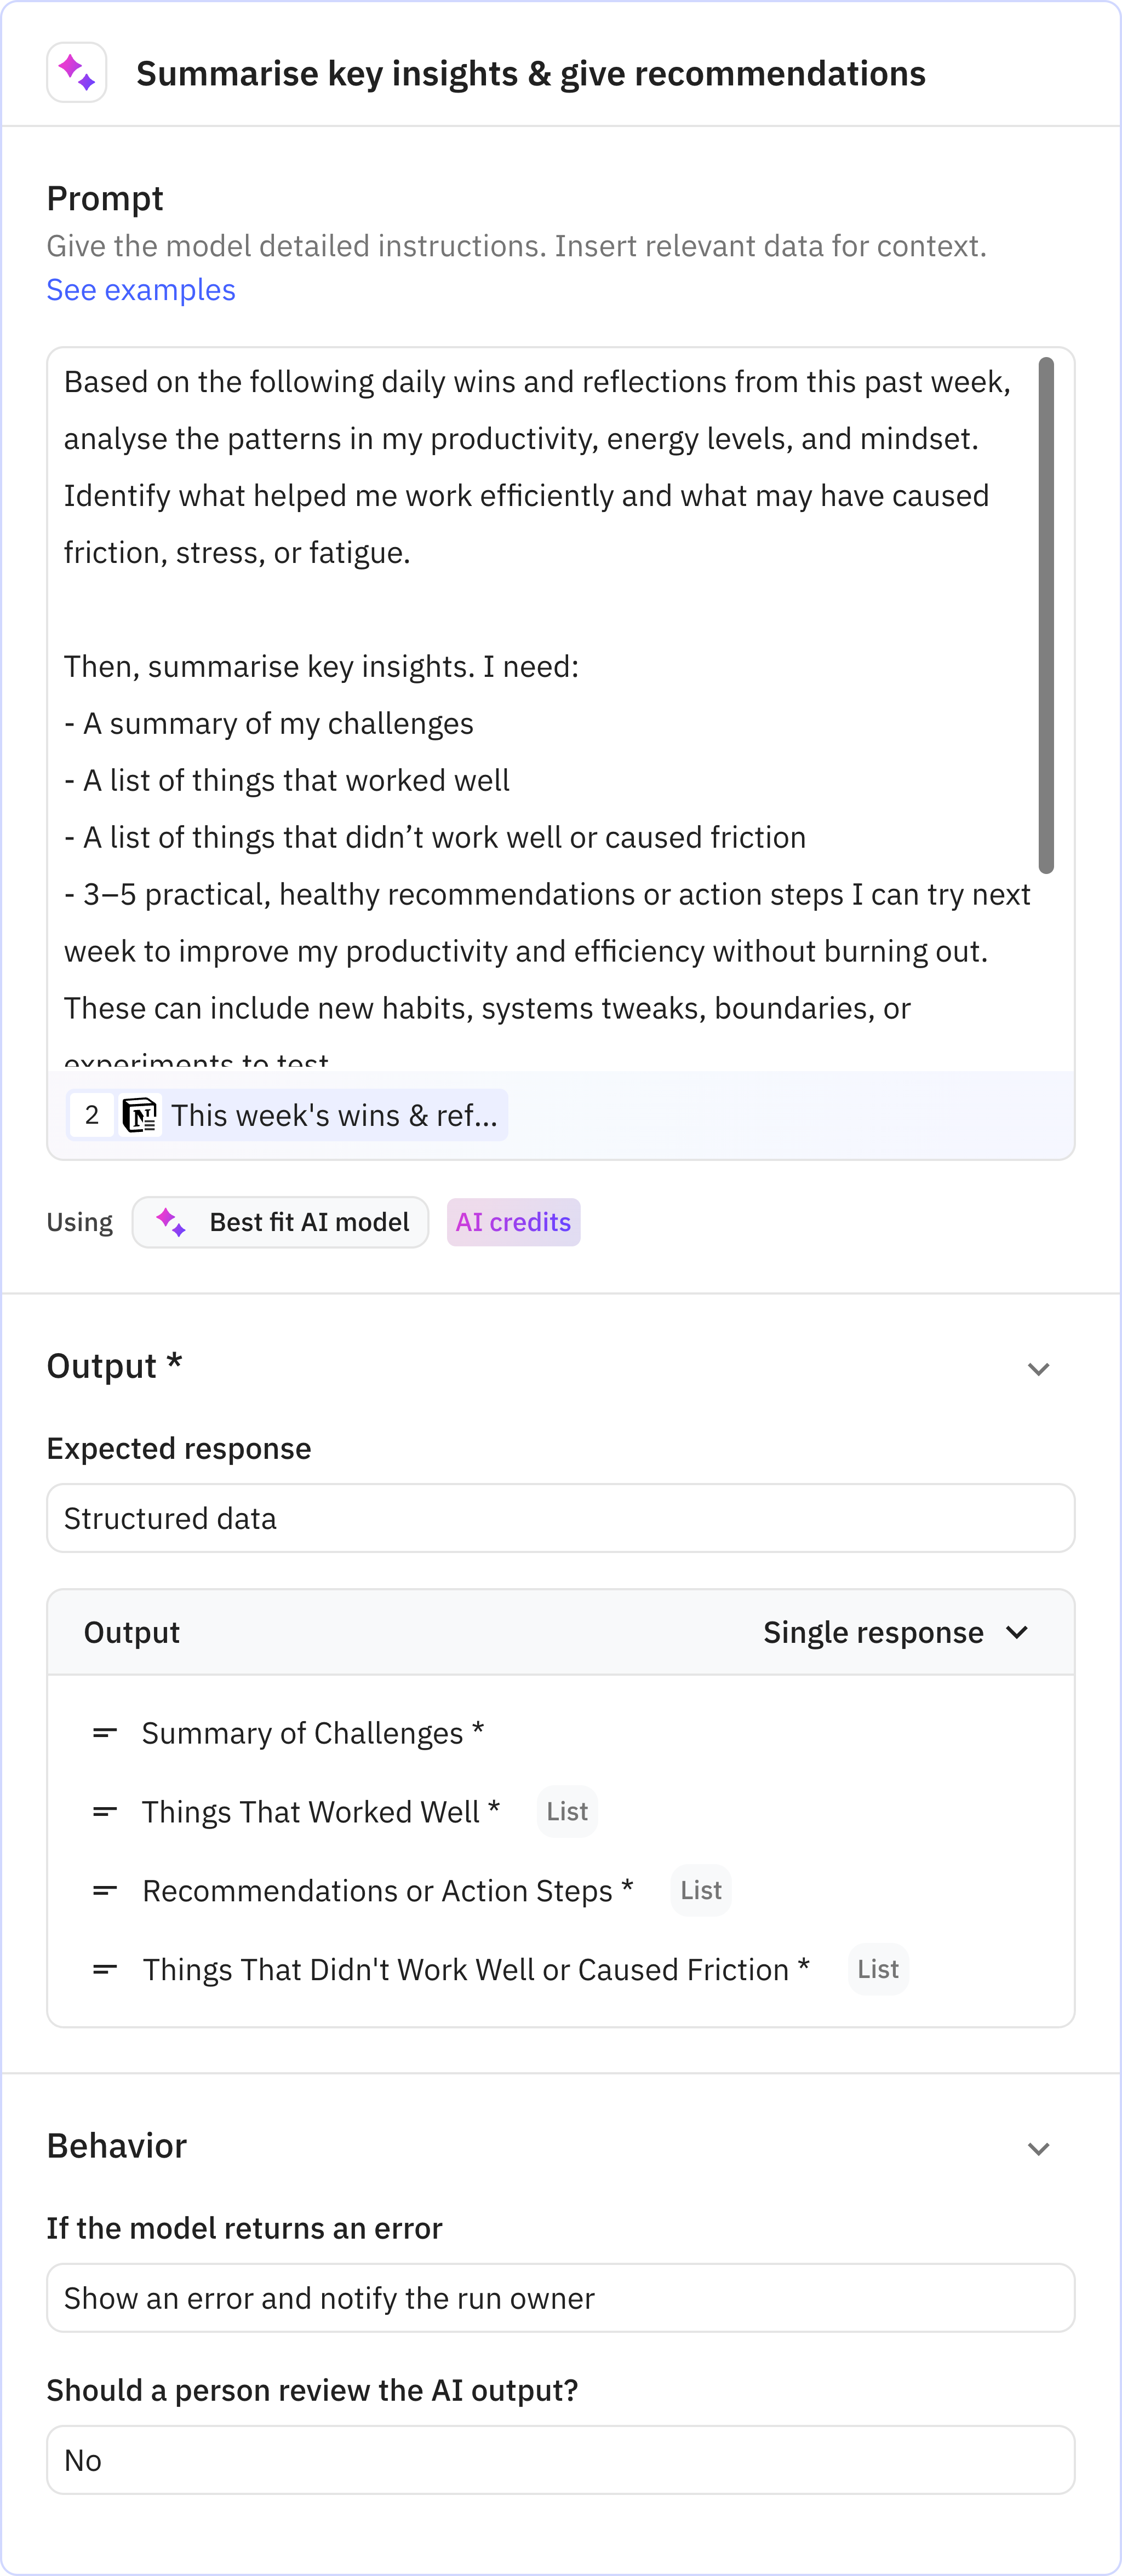This screenshot has width=1122, height=2576.
Task: Click the AI credits badge
Action: (513, 1221)
